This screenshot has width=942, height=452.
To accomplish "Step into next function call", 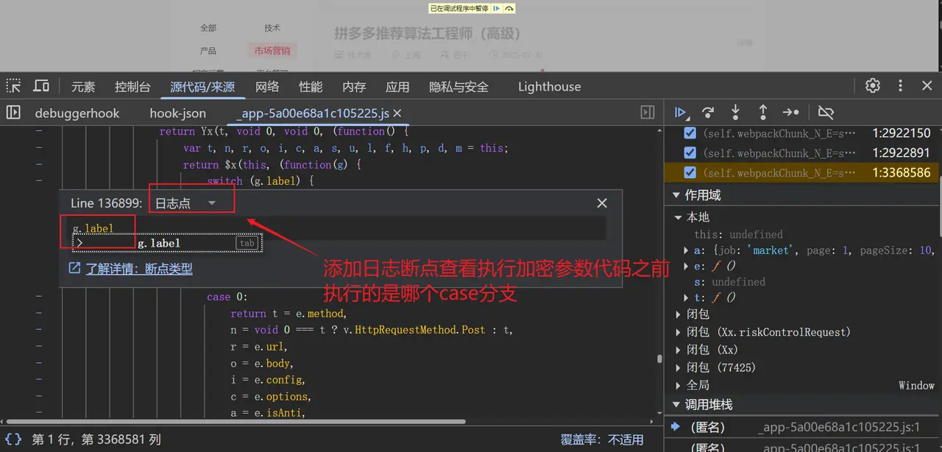I will click(735, 113).
